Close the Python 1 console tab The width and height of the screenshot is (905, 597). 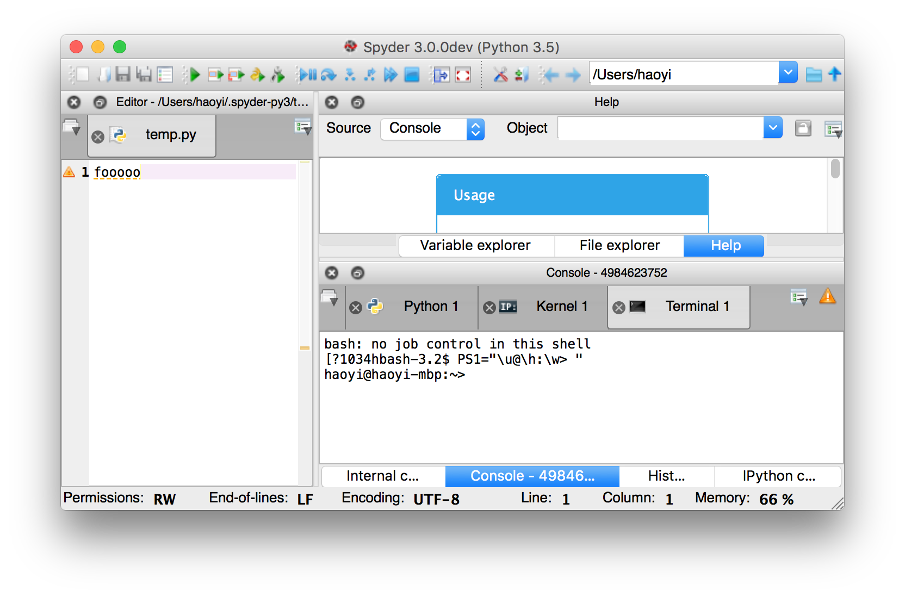point(356,308)
